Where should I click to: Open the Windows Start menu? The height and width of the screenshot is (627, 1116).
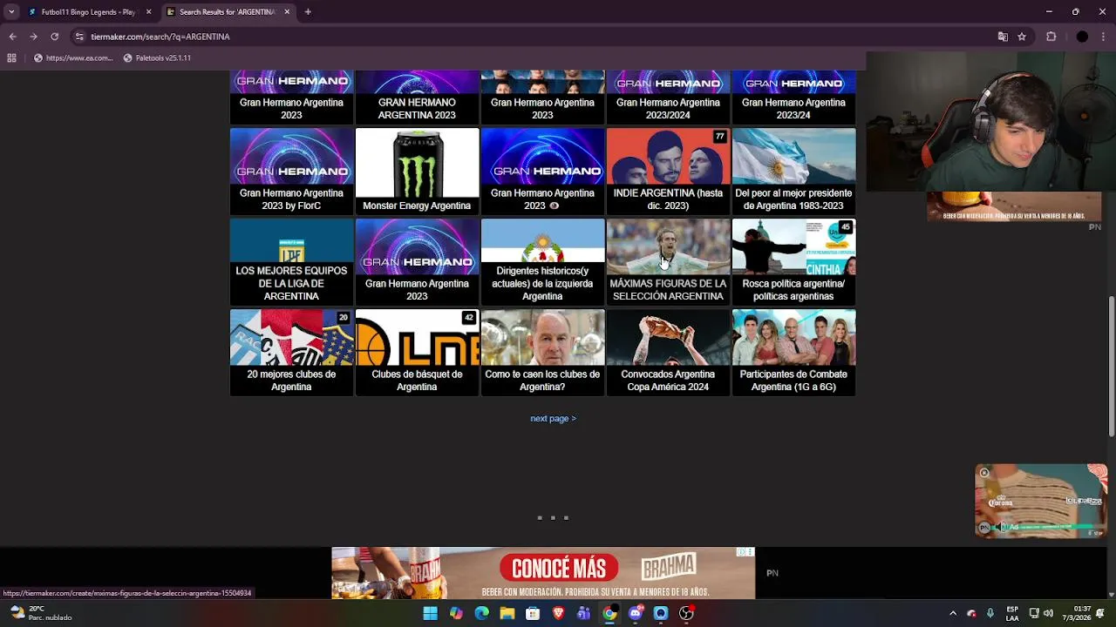click(430, 613)
